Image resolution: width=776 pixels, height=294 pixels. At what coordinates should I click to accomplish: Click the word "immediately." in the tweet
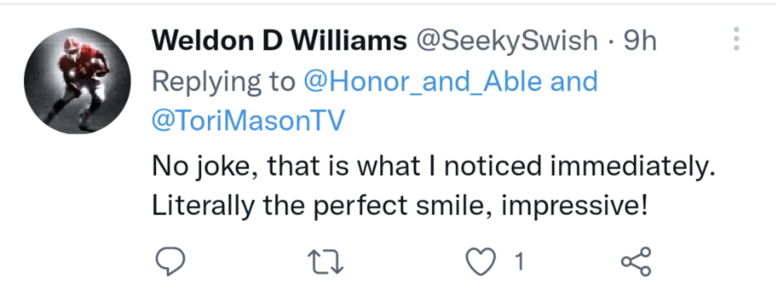pos(632,166)
